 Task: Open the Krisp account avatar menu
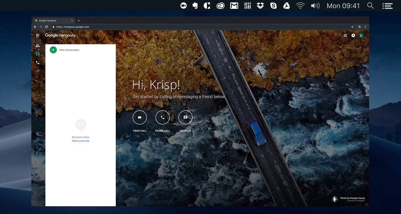361,35
